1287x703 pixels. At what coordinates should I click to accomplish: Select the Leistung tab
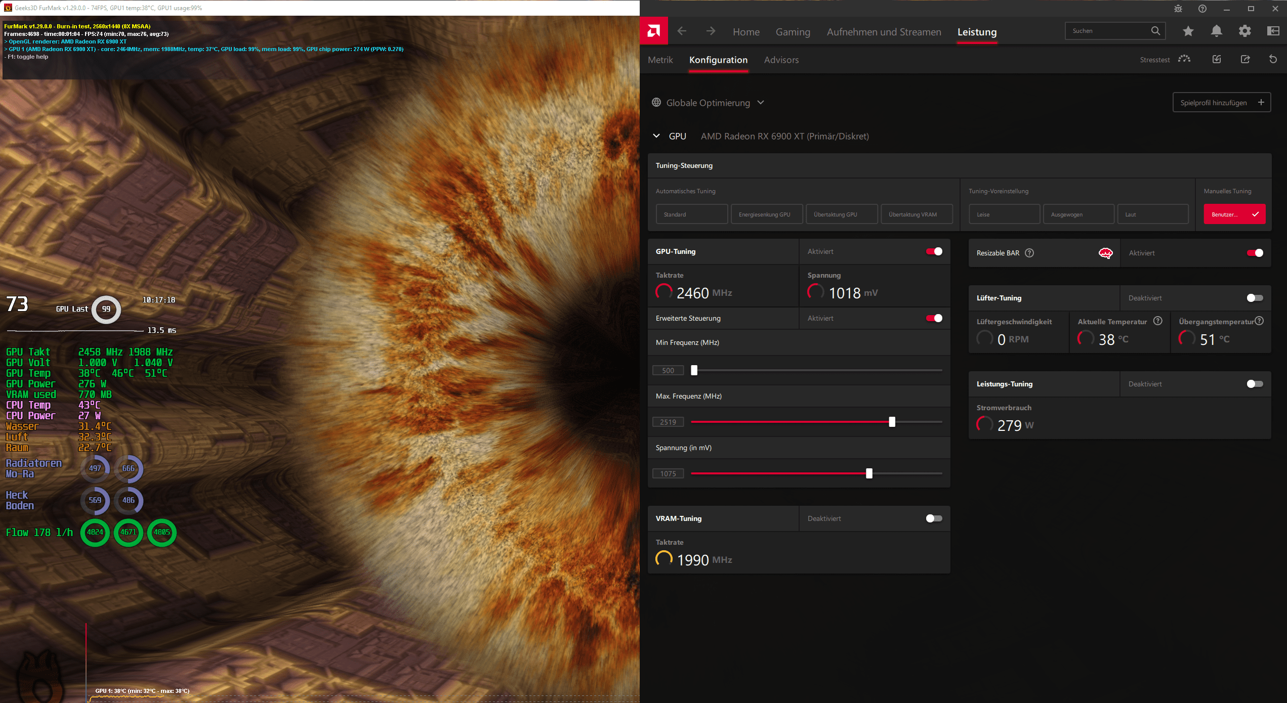click(977, 32)
